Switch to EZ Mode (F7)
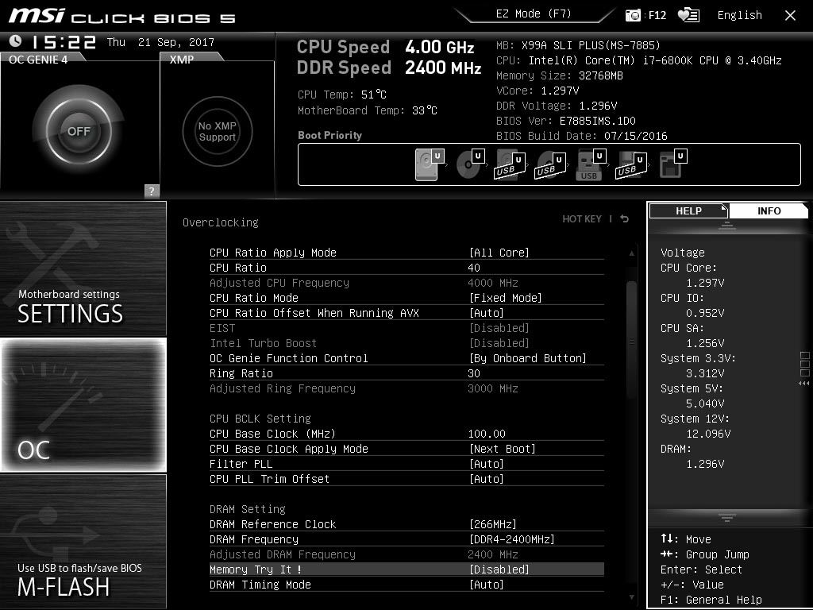 [x=534, y=14]
